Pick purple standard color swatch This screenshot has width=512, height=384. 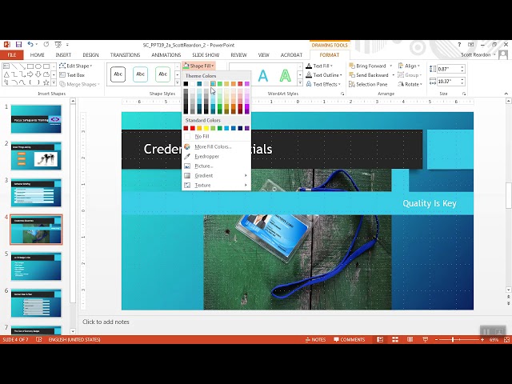pos(247,128)
